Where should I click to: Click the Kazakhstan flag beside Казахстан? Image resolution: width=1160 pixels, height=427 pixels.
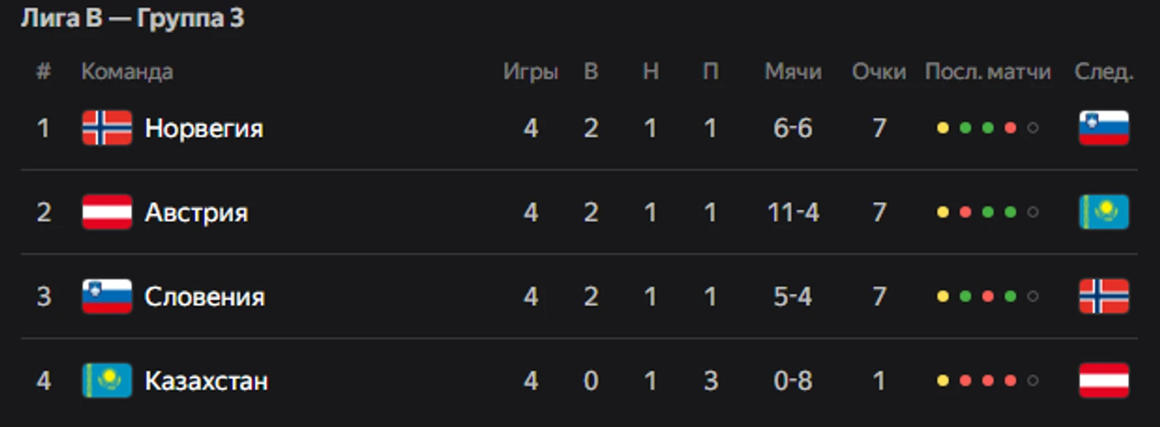pyautogui.click(x=106, y=380)
